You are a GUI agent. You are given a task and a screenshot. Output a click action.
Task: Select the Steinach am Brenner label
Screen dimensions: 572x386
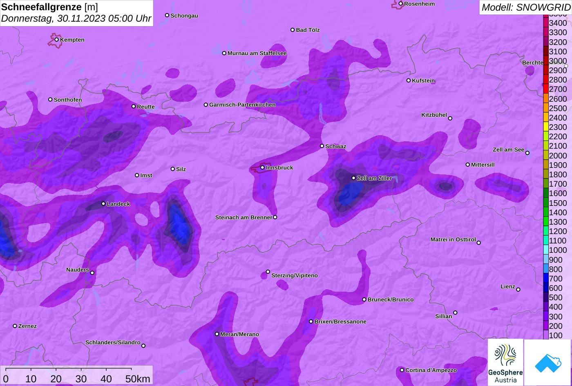(244, 217)
